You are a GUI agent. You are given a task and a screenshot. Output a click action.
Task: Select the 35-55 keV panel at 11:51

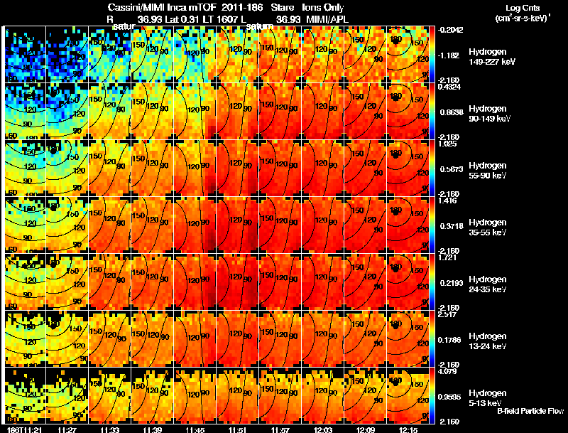point(237,225)
